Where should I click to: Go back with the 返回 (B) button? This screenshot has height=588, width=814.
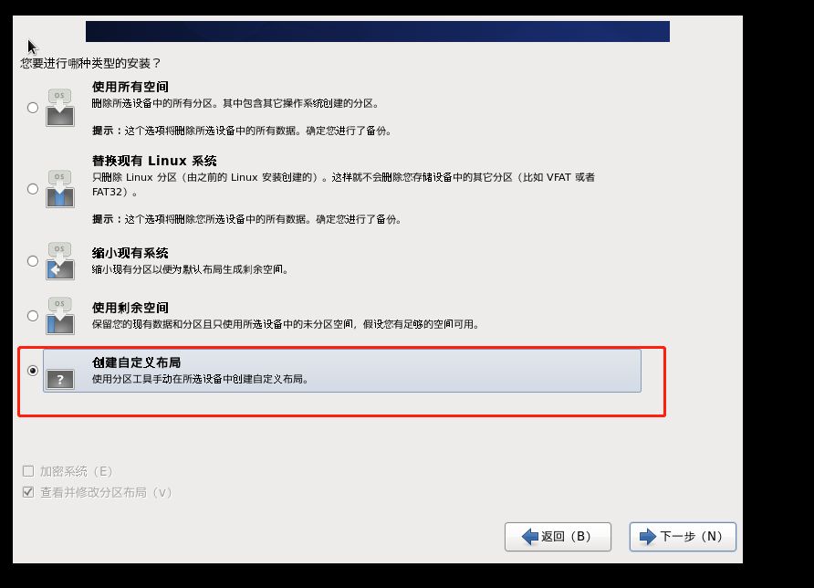(558, 537)
